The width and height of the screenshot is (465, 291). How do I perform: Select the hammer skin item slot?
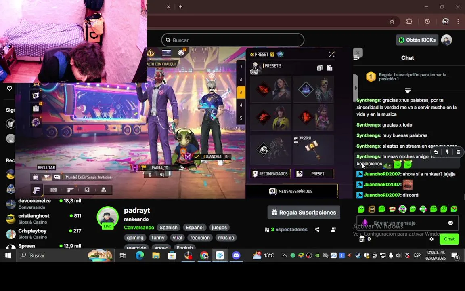pos(313,150)
